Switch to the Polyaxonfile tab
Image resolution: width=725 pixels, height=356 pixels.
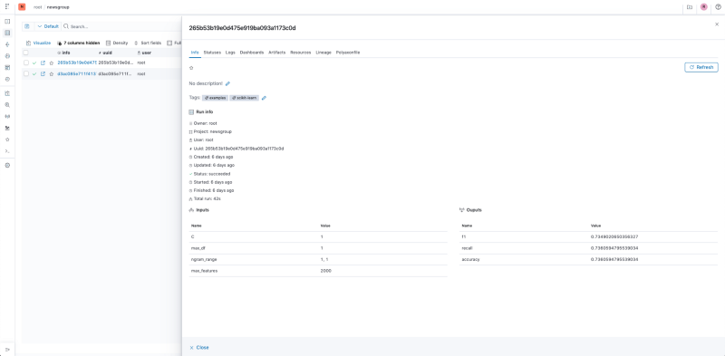(x=348, y=53)
